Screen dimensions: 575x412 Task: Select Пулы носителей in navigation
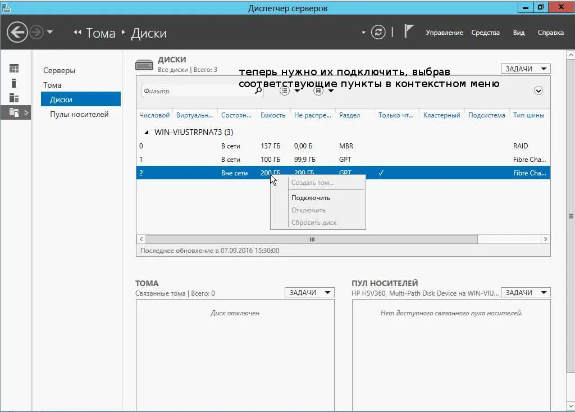(x=79, y=114)
